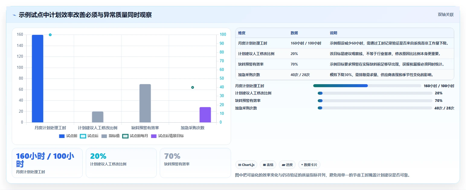Click the 月度计划处理工时 progress bar
Viewport: 466px width, 190px height.
(367, 86)
